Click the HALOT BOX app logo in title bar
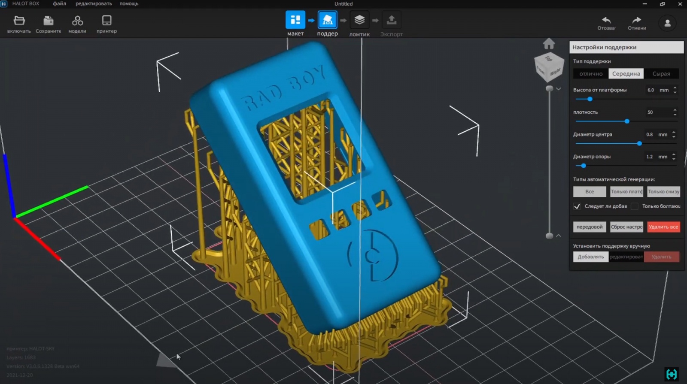 point(4,3)
